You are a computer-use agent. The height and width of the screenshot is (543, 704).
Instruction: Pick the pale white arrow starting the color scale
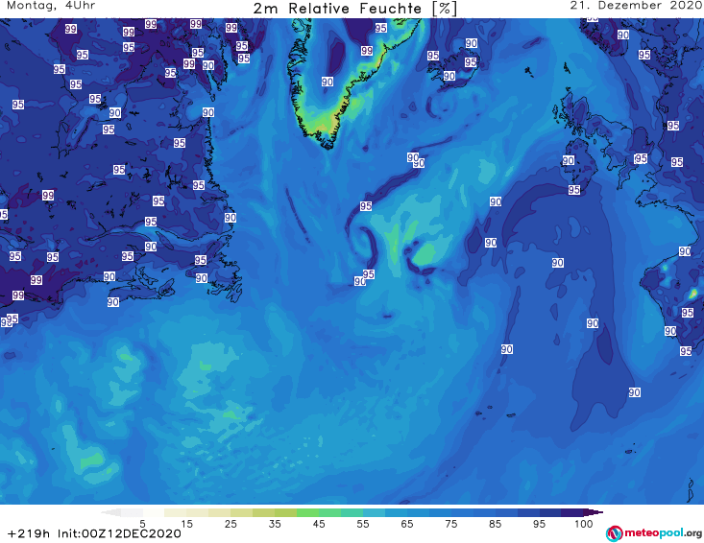[x=110, y=512]
